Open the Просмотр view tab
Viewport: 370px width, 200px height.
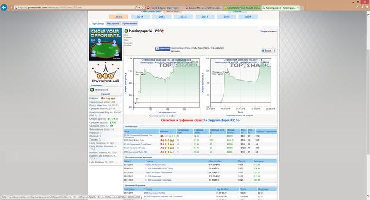coord(98,24)
